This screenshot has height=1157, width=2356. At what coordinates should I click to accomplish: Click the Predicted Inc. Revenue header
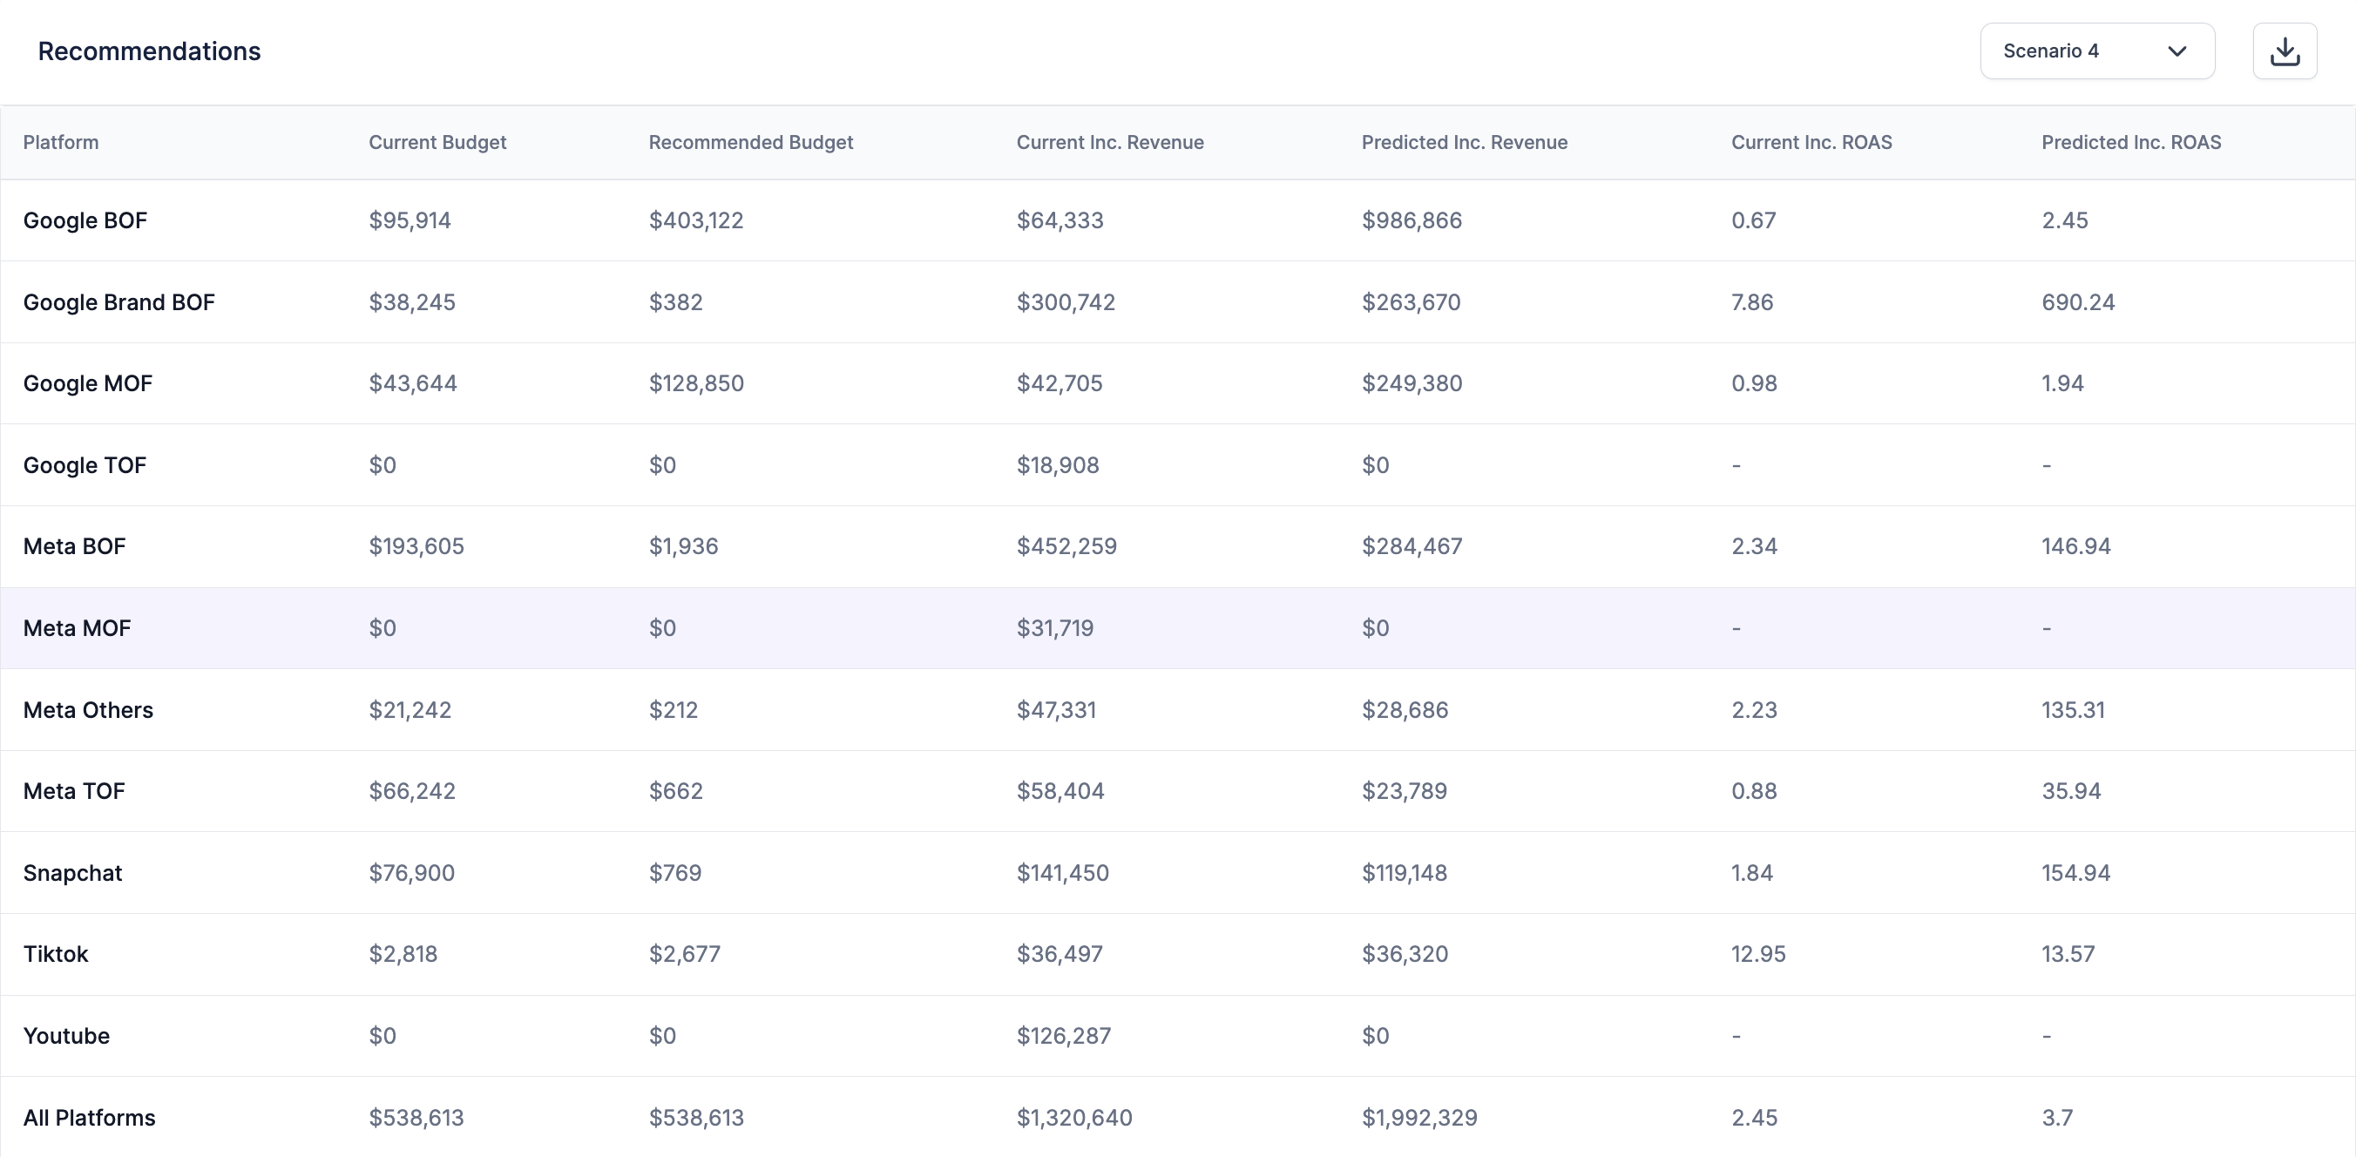(1464, 142)
